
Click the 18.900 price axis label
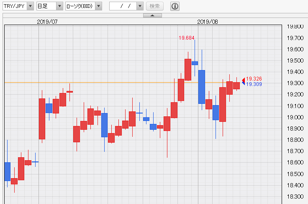click(x=295, y=128)
